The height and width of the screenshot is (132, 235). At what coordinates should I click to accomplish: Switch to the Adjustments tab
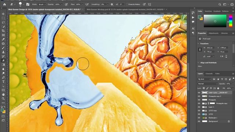213,33
